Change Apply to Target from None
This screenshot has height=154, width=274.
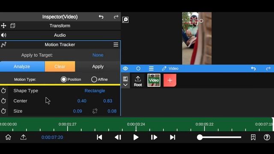pyautogui.click(x=98, y=55)
